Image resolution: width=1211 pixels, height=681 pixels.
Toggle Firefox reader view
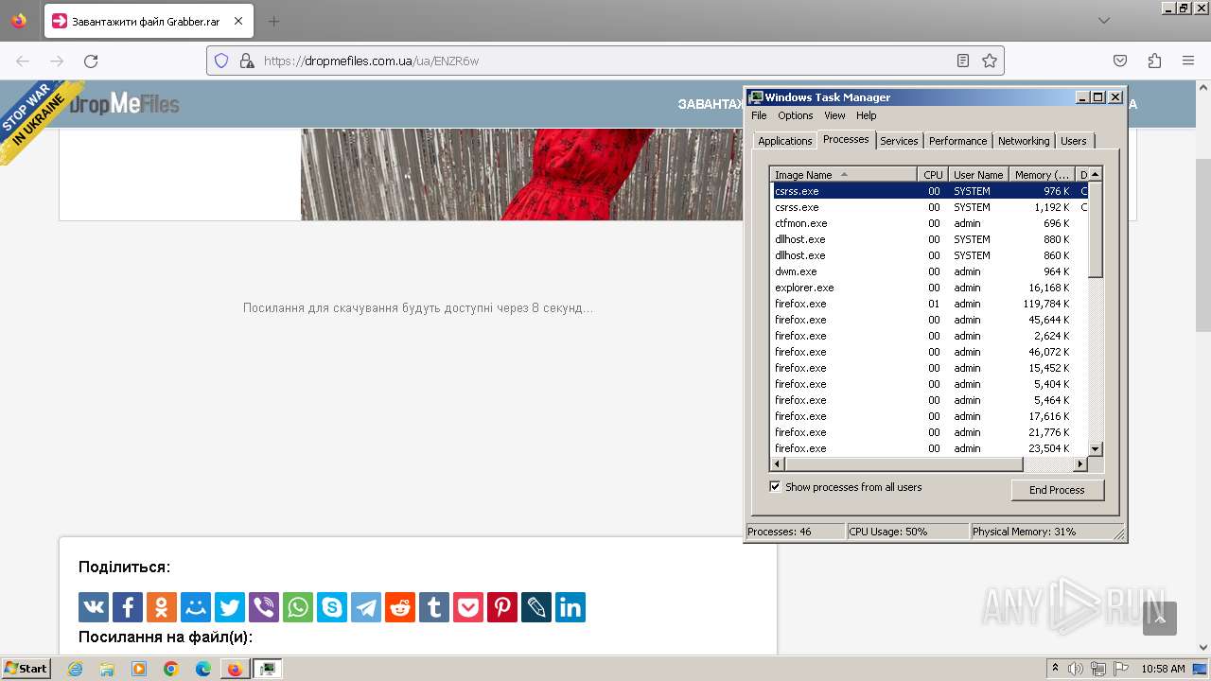(x=963, y=61)
